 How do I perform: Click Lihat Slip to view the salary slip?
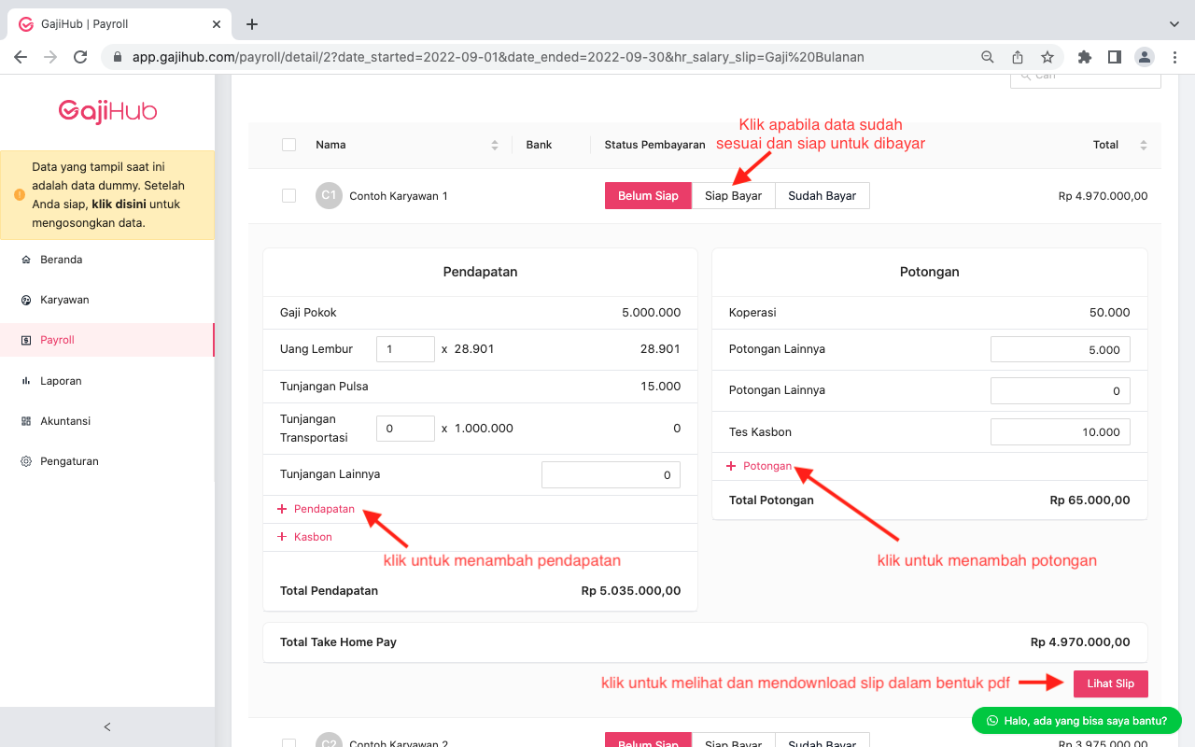1110,684
